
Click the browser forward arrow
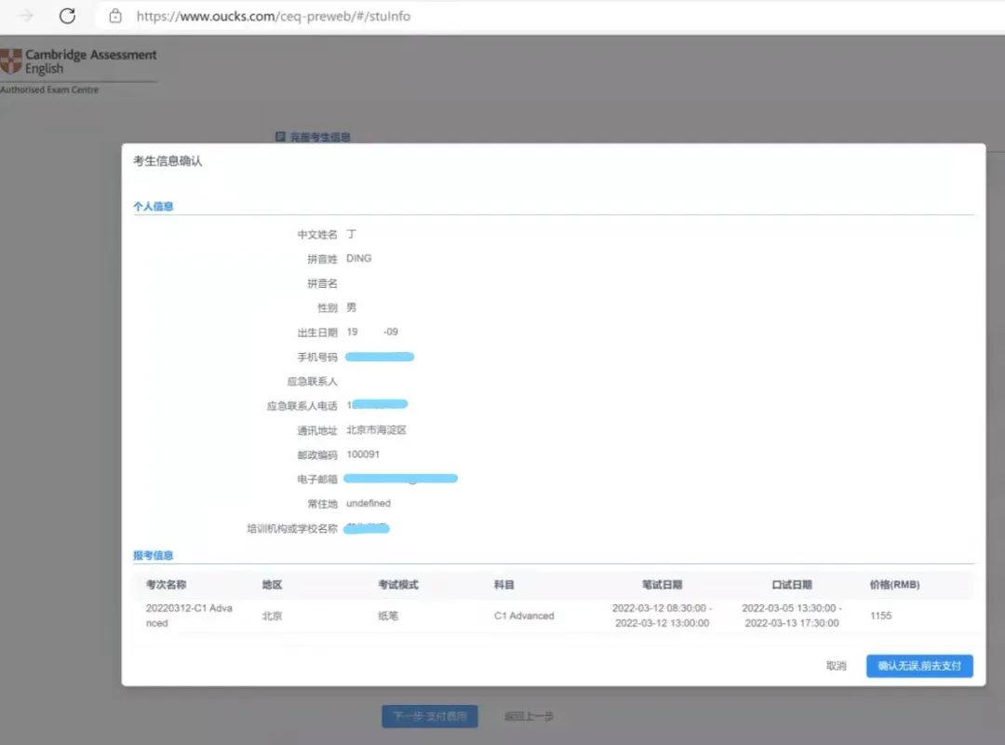[x=26, y=16]
